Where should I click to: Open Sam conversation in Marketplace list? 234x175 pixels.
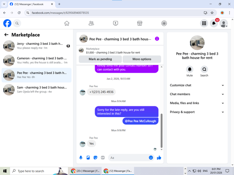[37, 90]
